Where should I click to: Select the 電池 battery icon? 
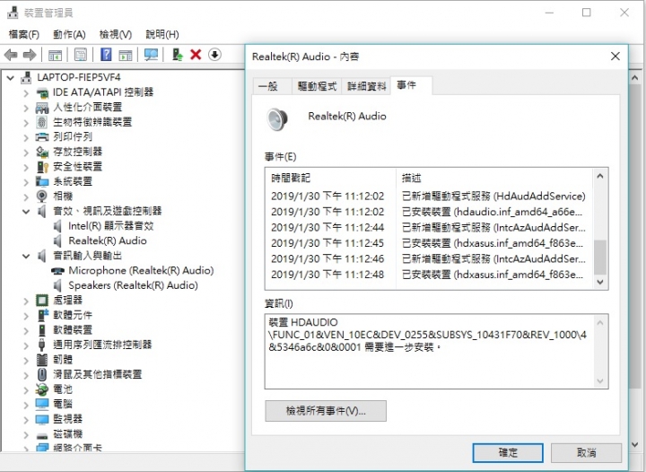[x=42, y=389]
